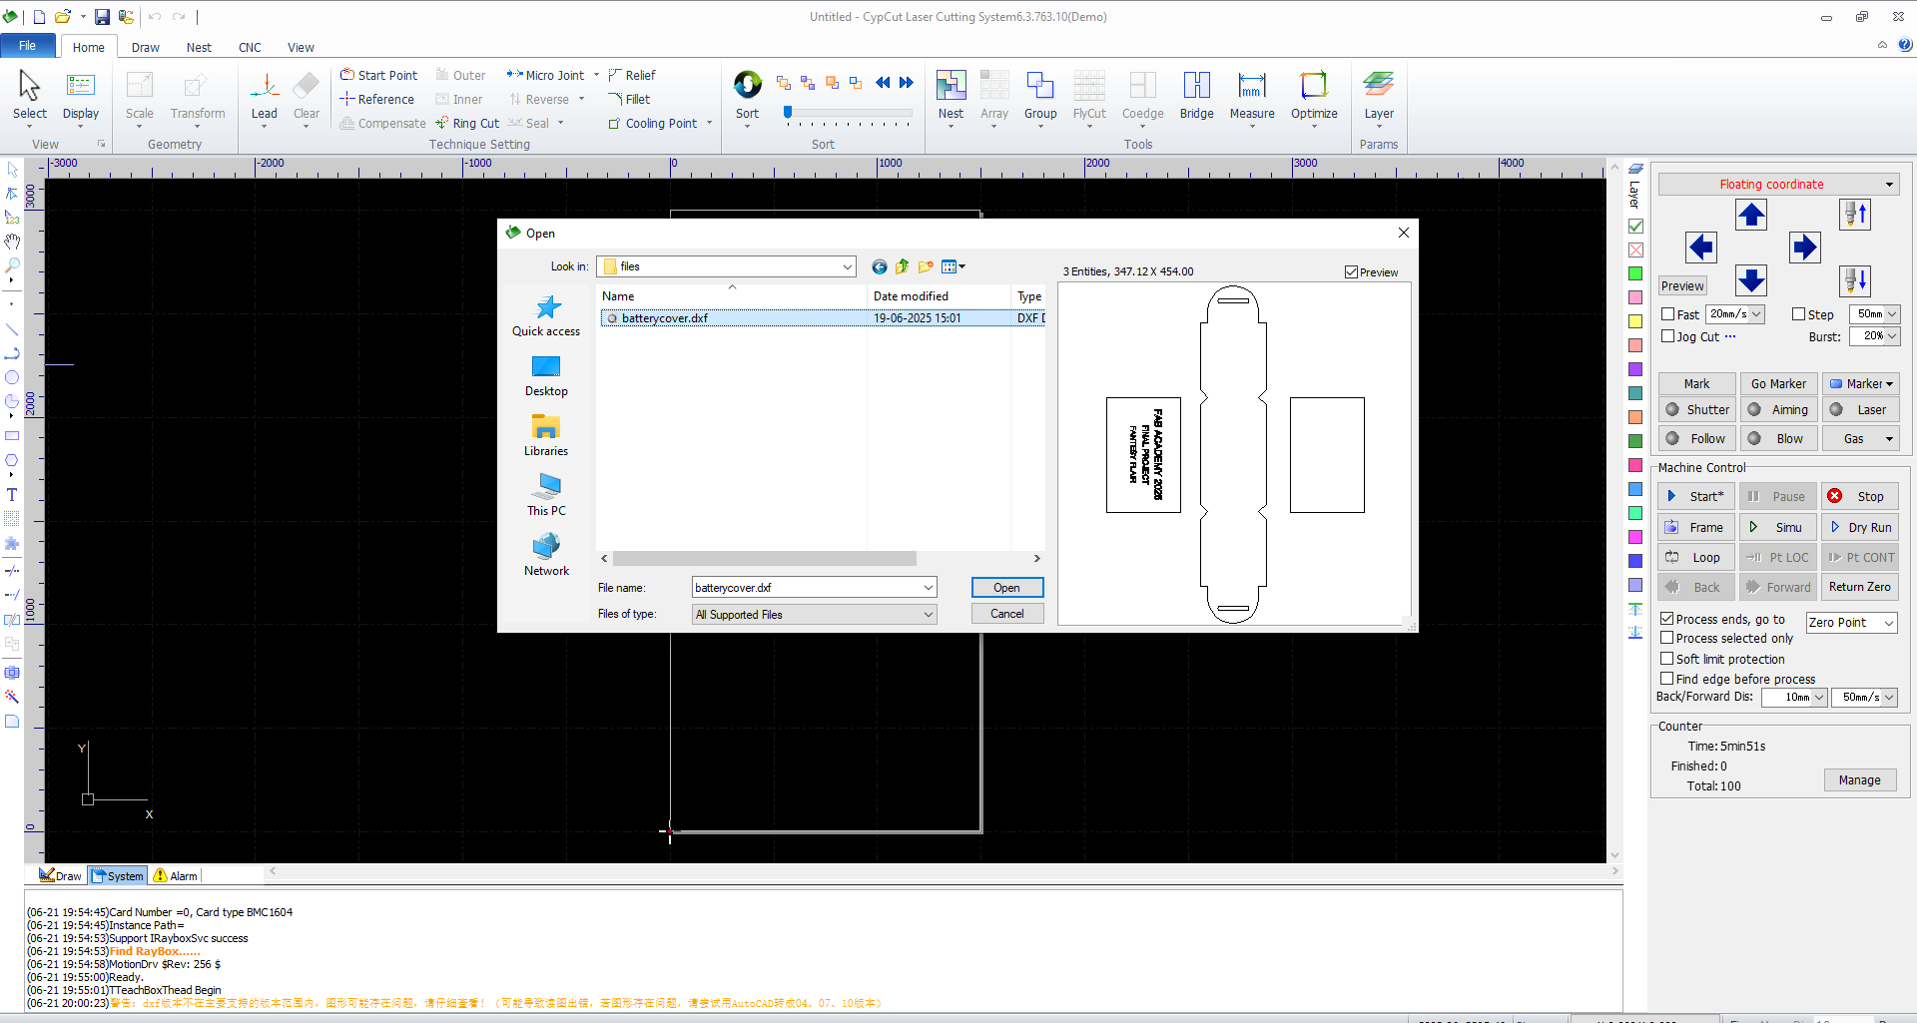Image resolution: width=1917 pixels, height=1023 pixels.
Task: Open the Measure tool
Action: click(x=1252, y=96)
